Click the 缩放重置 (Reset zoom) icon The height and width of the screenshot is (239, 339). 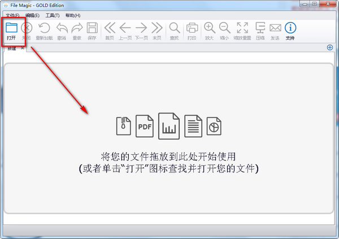[x=242, y=28]
